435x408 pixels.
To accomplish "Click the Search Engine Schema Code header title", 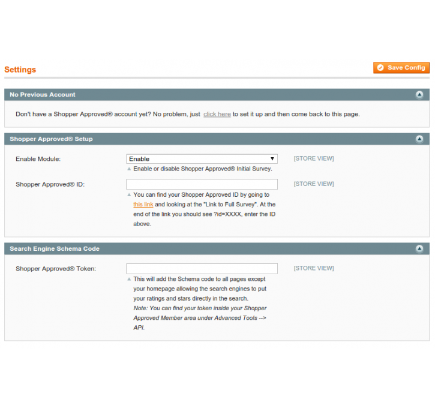I will [x=55, y=249].
